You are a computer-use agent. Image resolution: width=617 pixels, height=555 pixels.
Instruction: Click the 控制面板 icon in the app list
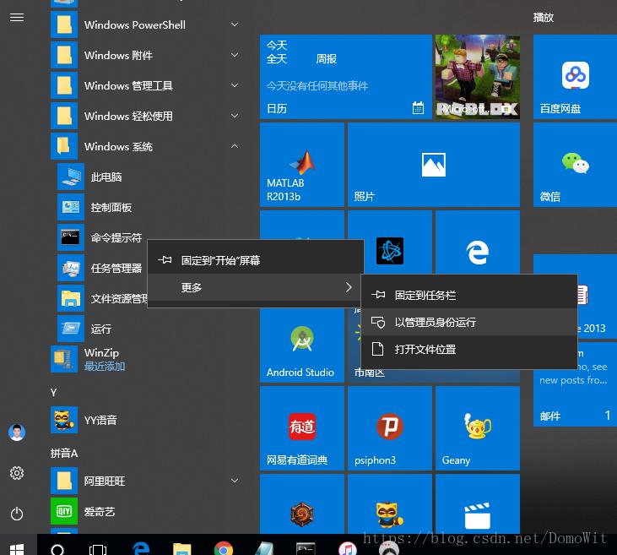click(x=70, y=207)
